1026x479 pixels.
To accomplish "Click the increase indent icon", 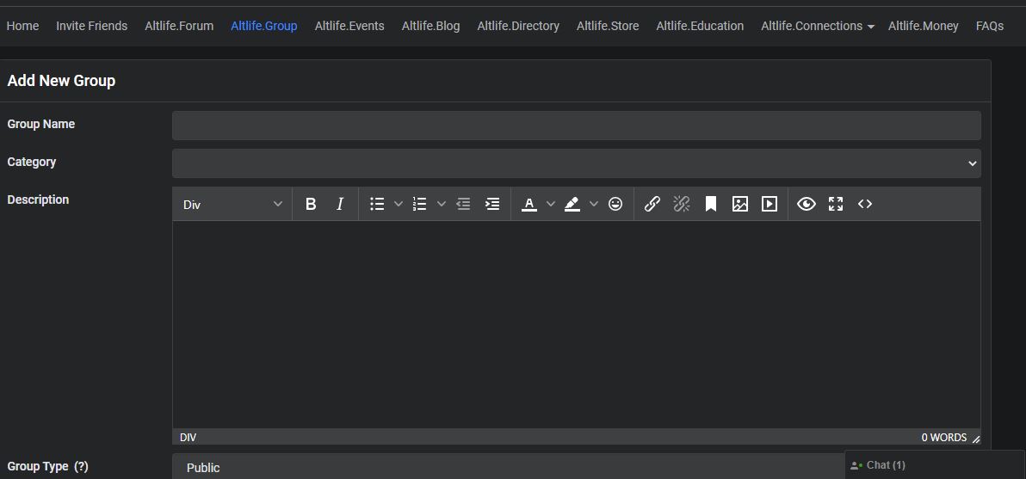I will pos(492,204).
